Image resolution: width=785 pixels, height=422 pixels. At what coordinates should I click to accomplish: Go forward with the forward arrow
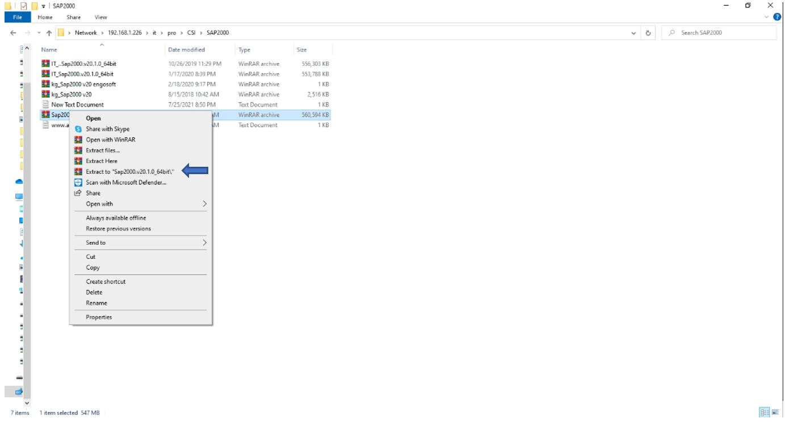coord(27,32)
